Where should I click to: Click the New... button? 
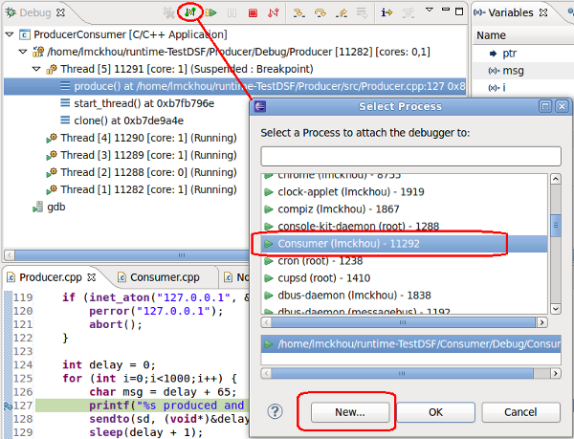click(x=350, y=412)
